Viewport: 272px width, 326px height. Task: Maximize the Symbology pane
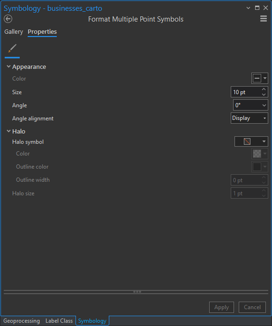pyautogui.click(x=257, y=8)
